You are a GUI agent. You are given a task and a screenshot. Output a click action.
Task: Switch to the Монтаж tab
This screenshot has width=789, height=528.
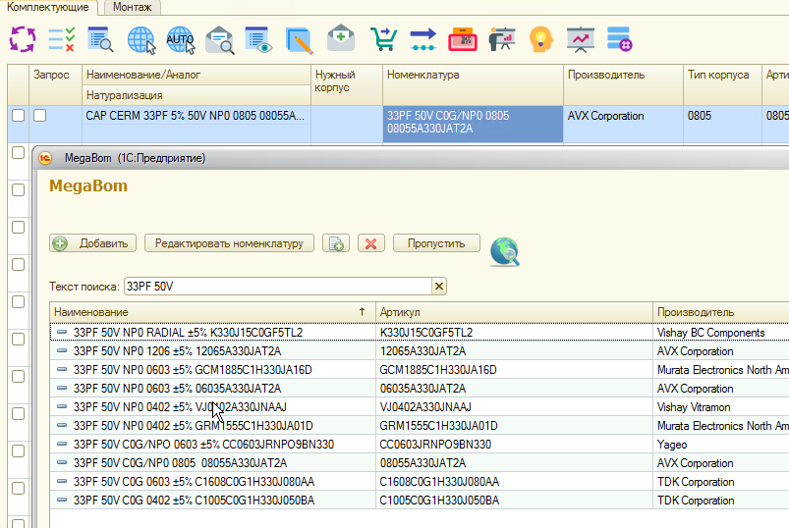click(x=132, y=7)
